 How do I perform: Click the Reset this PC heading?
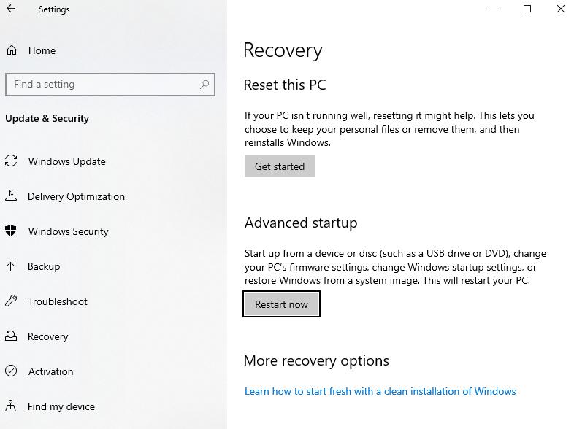[285, 85]
